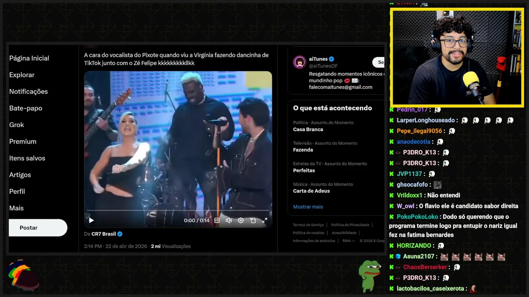Click the blue badge beside Asuna2107
Image resolution: width=529 pixels, height=297 pixels.
[398, 256]
